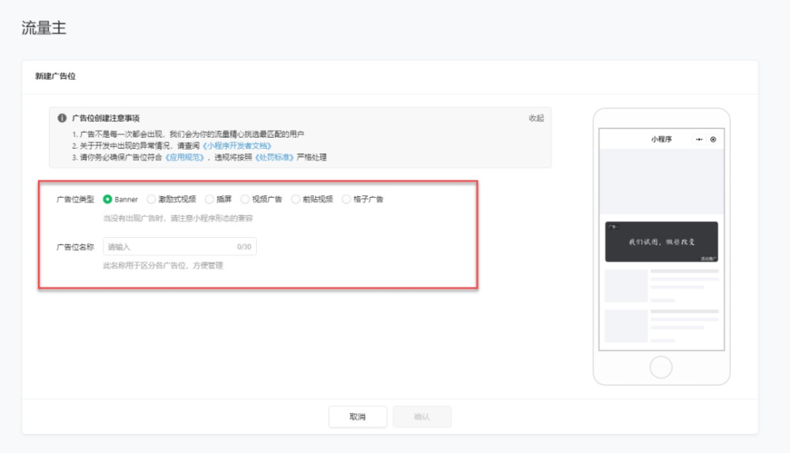Viewport: 790px width, 453px height.
Task: Click the info icon beside 广告位创建注意事项
Action: point(62,118)
